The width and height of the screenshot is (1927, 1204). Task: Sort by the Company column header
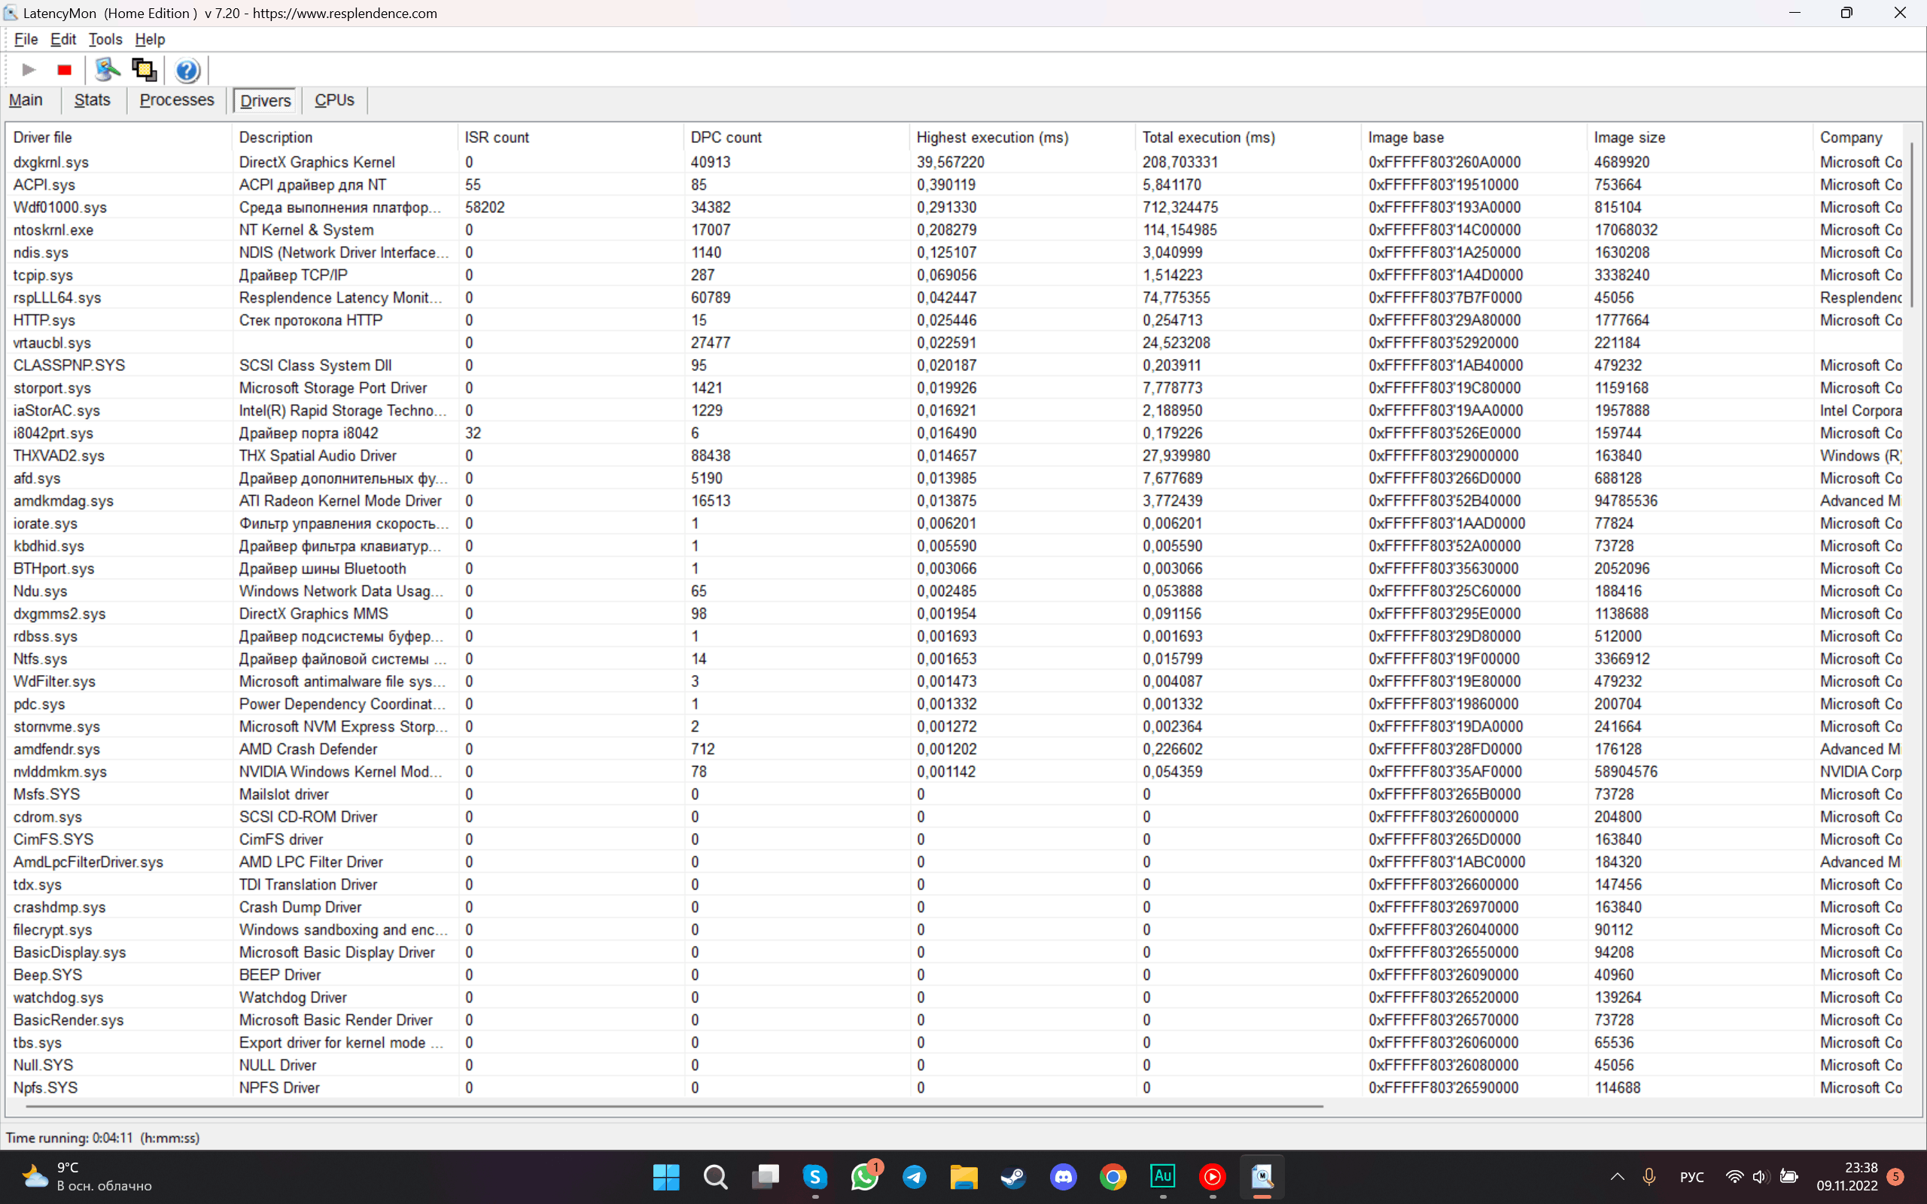click(1859, 137)
